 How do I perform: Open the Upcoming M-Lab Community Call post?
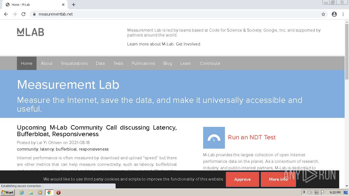pyautogui.click(x=97, y=131)
